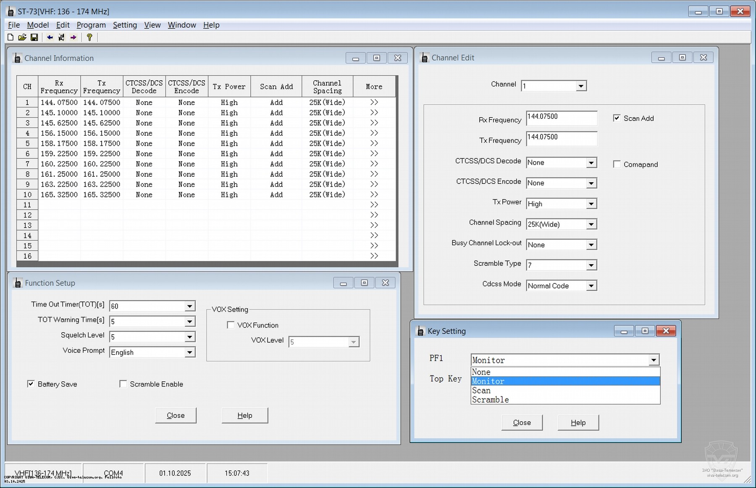This screenshot has width=756, height=488.
Task: Click the Save floppy disk icon
Action: 34,37
